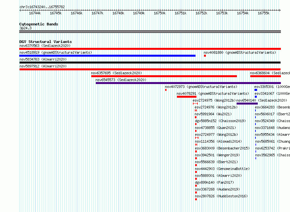The height and width of the screenshot is (212, 290).
Task: Open the nsv4078291 gnomAD variant label
Action: [x=213, y=93]
